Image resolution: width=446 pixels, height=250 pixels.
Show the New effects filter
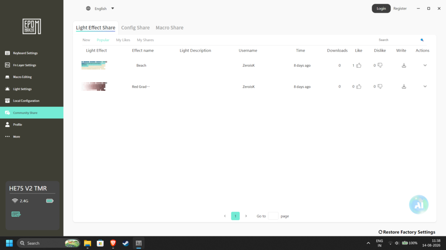[86, 40]
